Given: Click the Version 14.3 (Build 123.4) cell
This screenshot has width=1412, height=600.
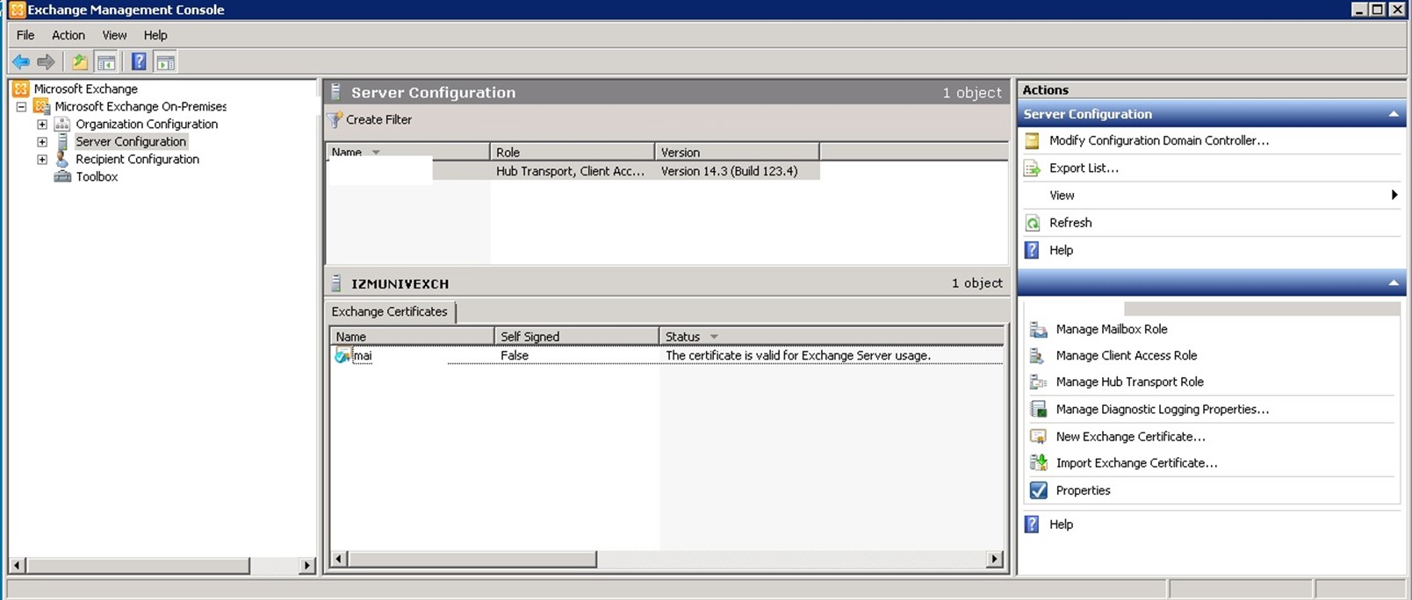Looking at the screenshot, I should [x=729, y=171].
